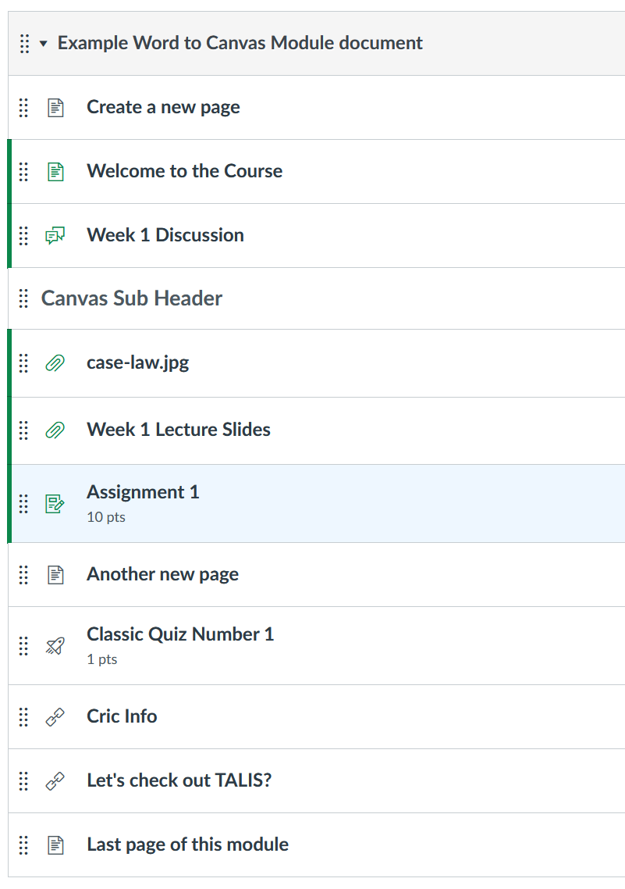Screen dimensions: 625x889
Task: Click the discussion icon for Week 1 Discussion
Action: [x=55, y=236]
